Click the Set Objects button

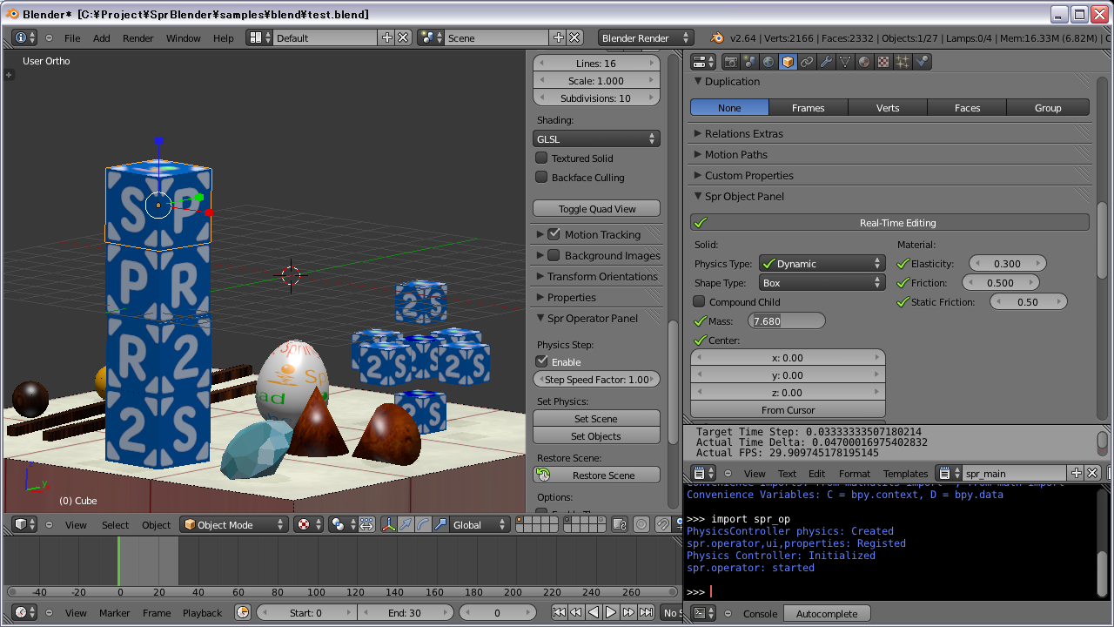[x=596, y=436]
